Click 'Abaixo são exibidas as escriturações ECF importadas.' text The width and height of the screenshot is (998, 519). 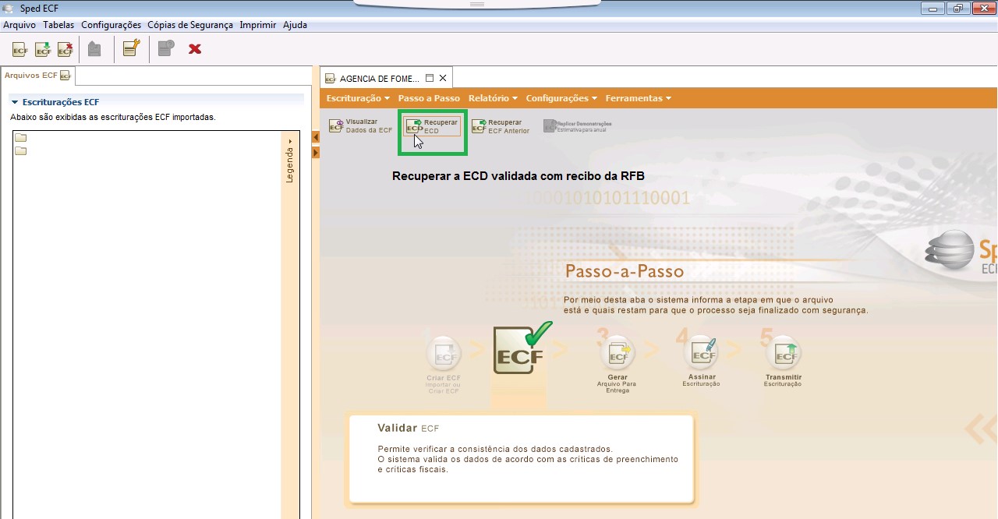(113, 117)
